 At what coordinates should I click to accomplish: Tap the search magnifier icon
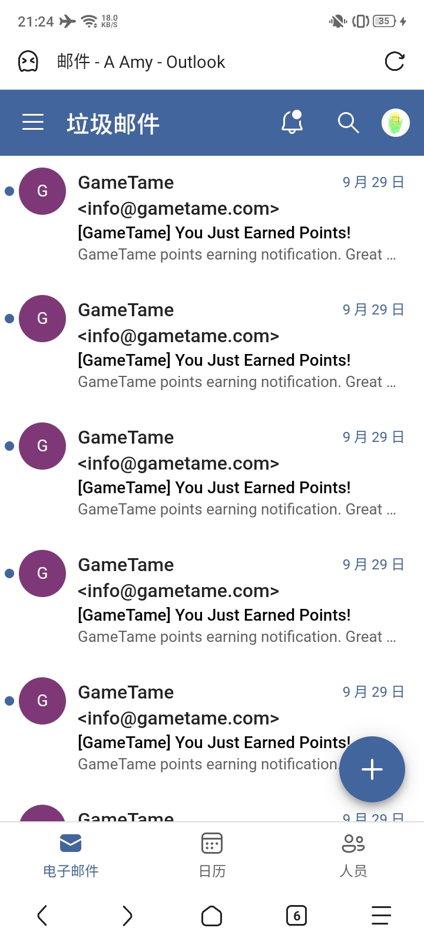[x=348, y=123]
